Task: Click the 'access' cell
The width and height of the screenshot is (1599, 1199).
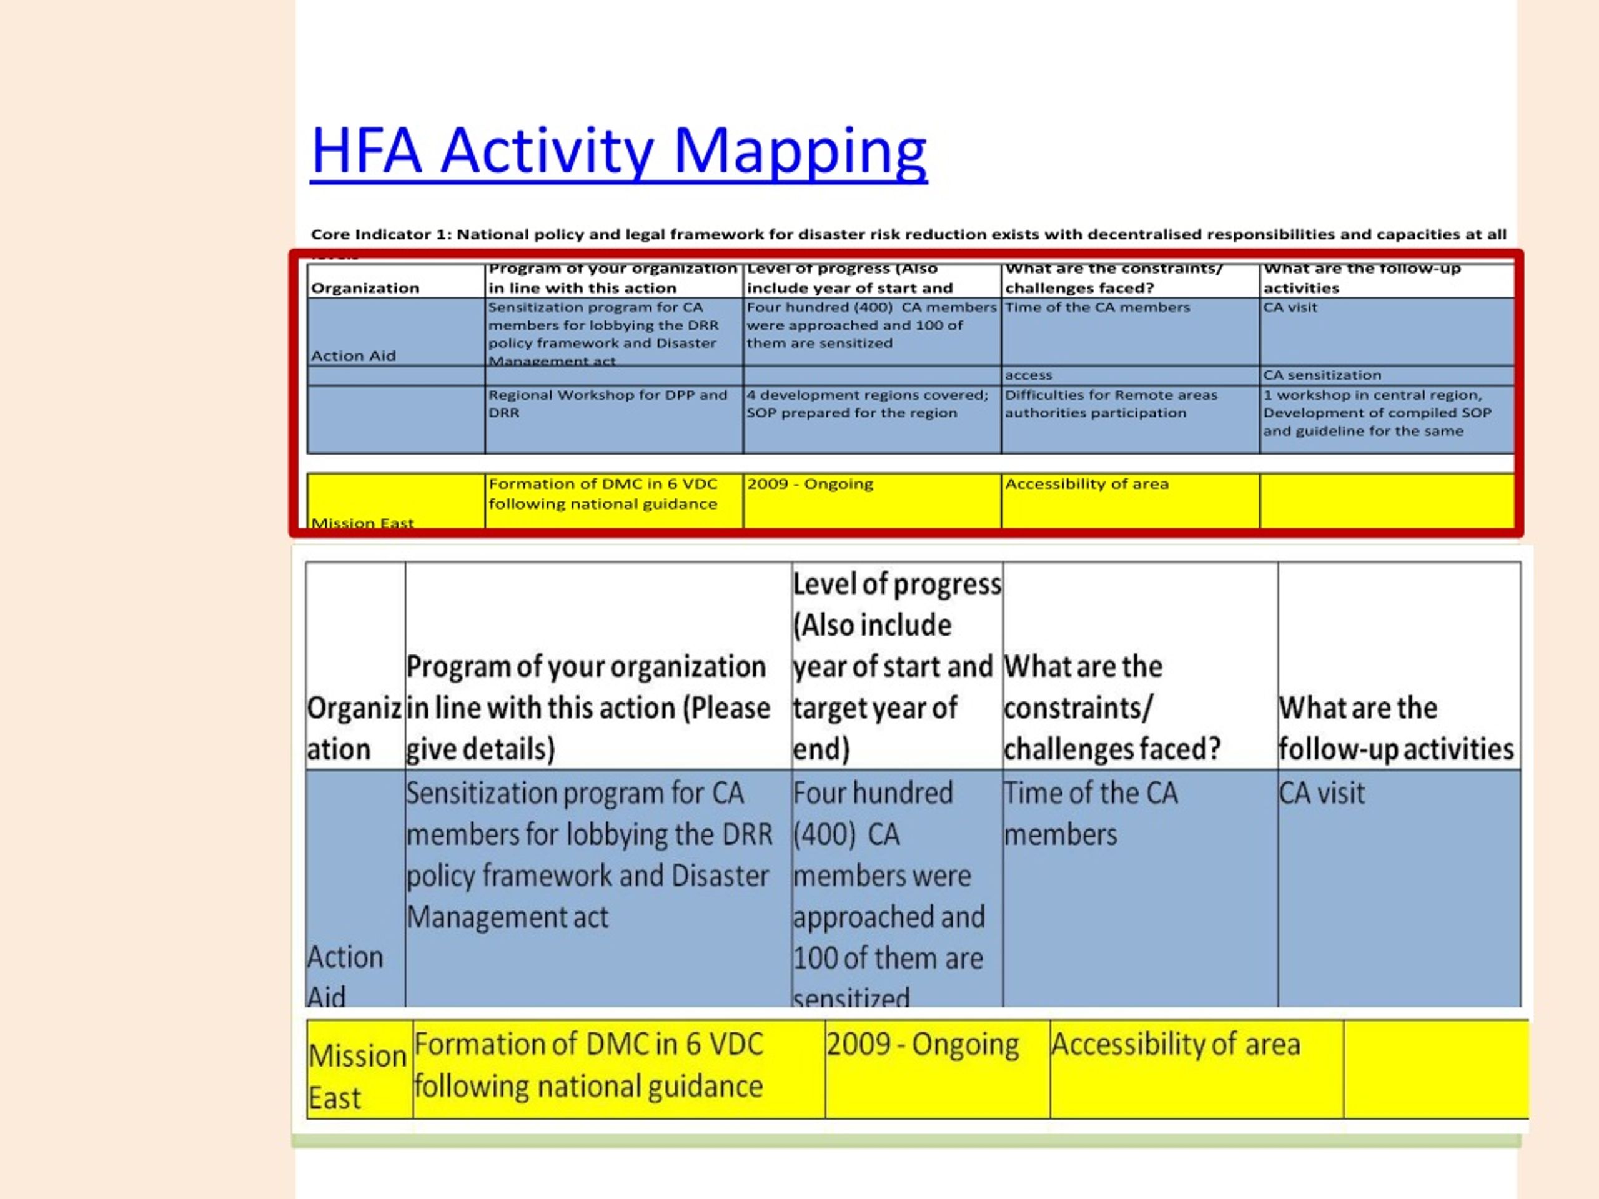Action: tap(1131, 375)
